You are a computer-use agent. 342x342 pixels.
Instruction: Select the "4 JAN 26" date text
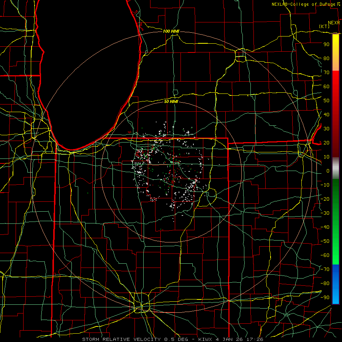point(229,339)
